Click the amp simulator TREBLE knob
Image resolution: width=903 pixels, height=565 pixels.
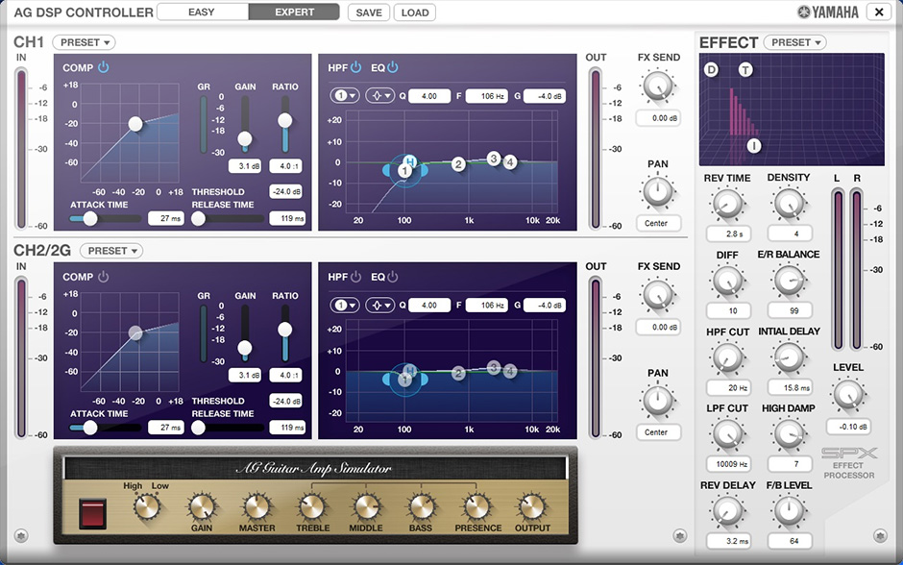(x=310, y=506)
